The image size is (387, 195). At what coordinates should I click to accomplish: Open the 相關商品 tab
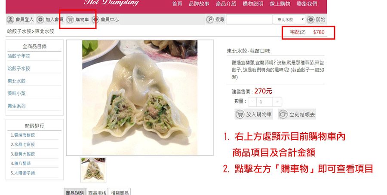[x=120, y=192]
